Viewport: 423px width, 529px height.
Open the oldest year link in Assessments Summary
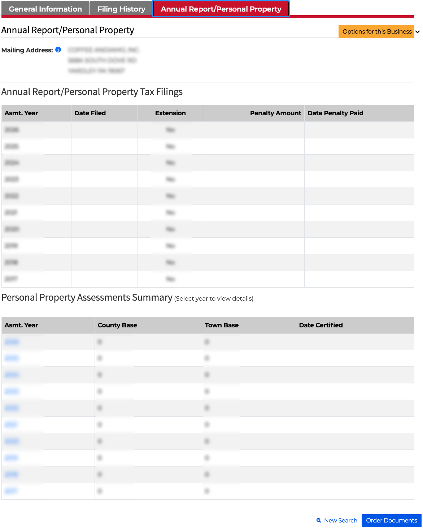point(11,491)
